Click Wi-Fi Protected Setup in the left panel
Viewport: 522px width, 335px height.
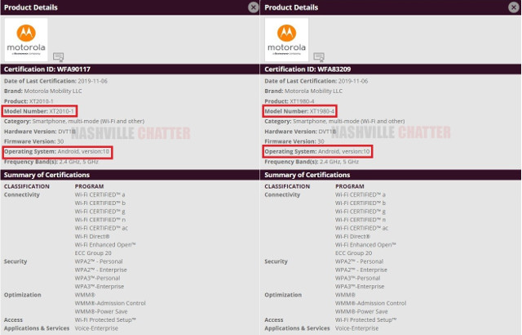[x=106, y=320]
